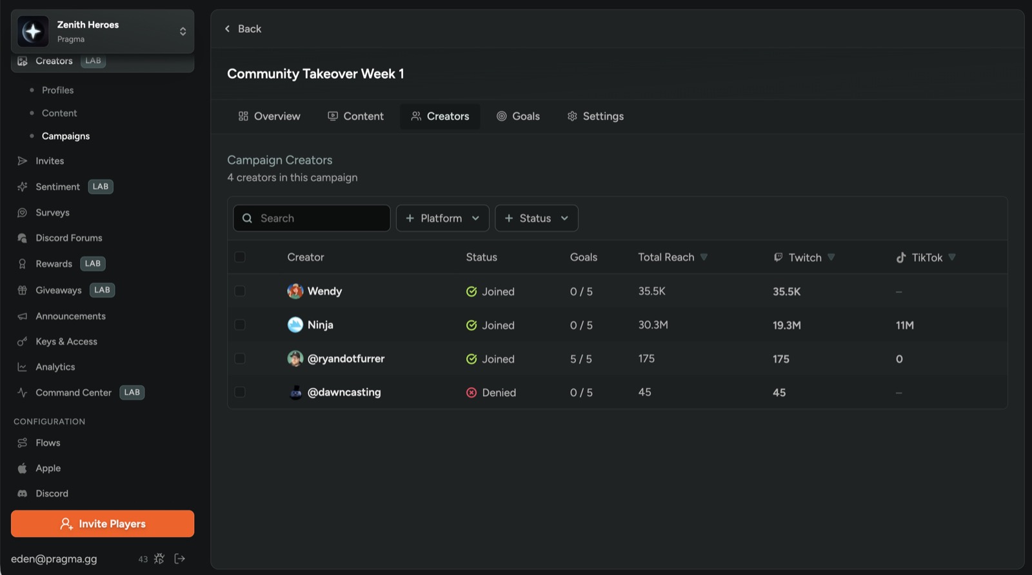The height and width of the screenshot is (575, 1032).
Task: Toggle the select-all creators checkbox
Action: 240,257
